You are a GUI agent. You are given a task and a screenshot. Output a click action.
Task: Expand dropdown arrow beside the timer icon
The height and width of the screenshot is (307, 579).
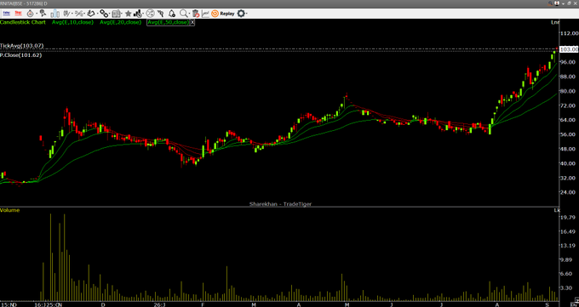point(37,14)
